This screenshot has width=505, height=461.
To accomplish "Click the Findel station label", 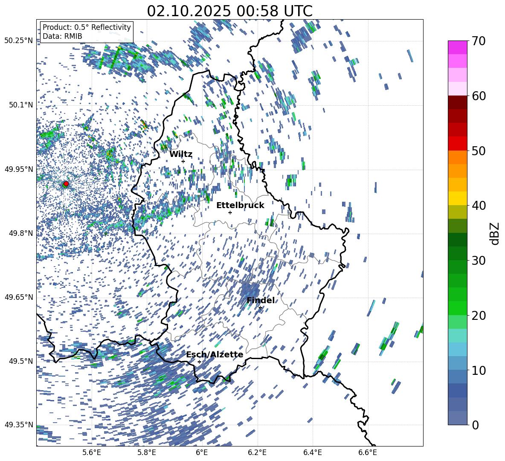I will click(x=261, y=300).
